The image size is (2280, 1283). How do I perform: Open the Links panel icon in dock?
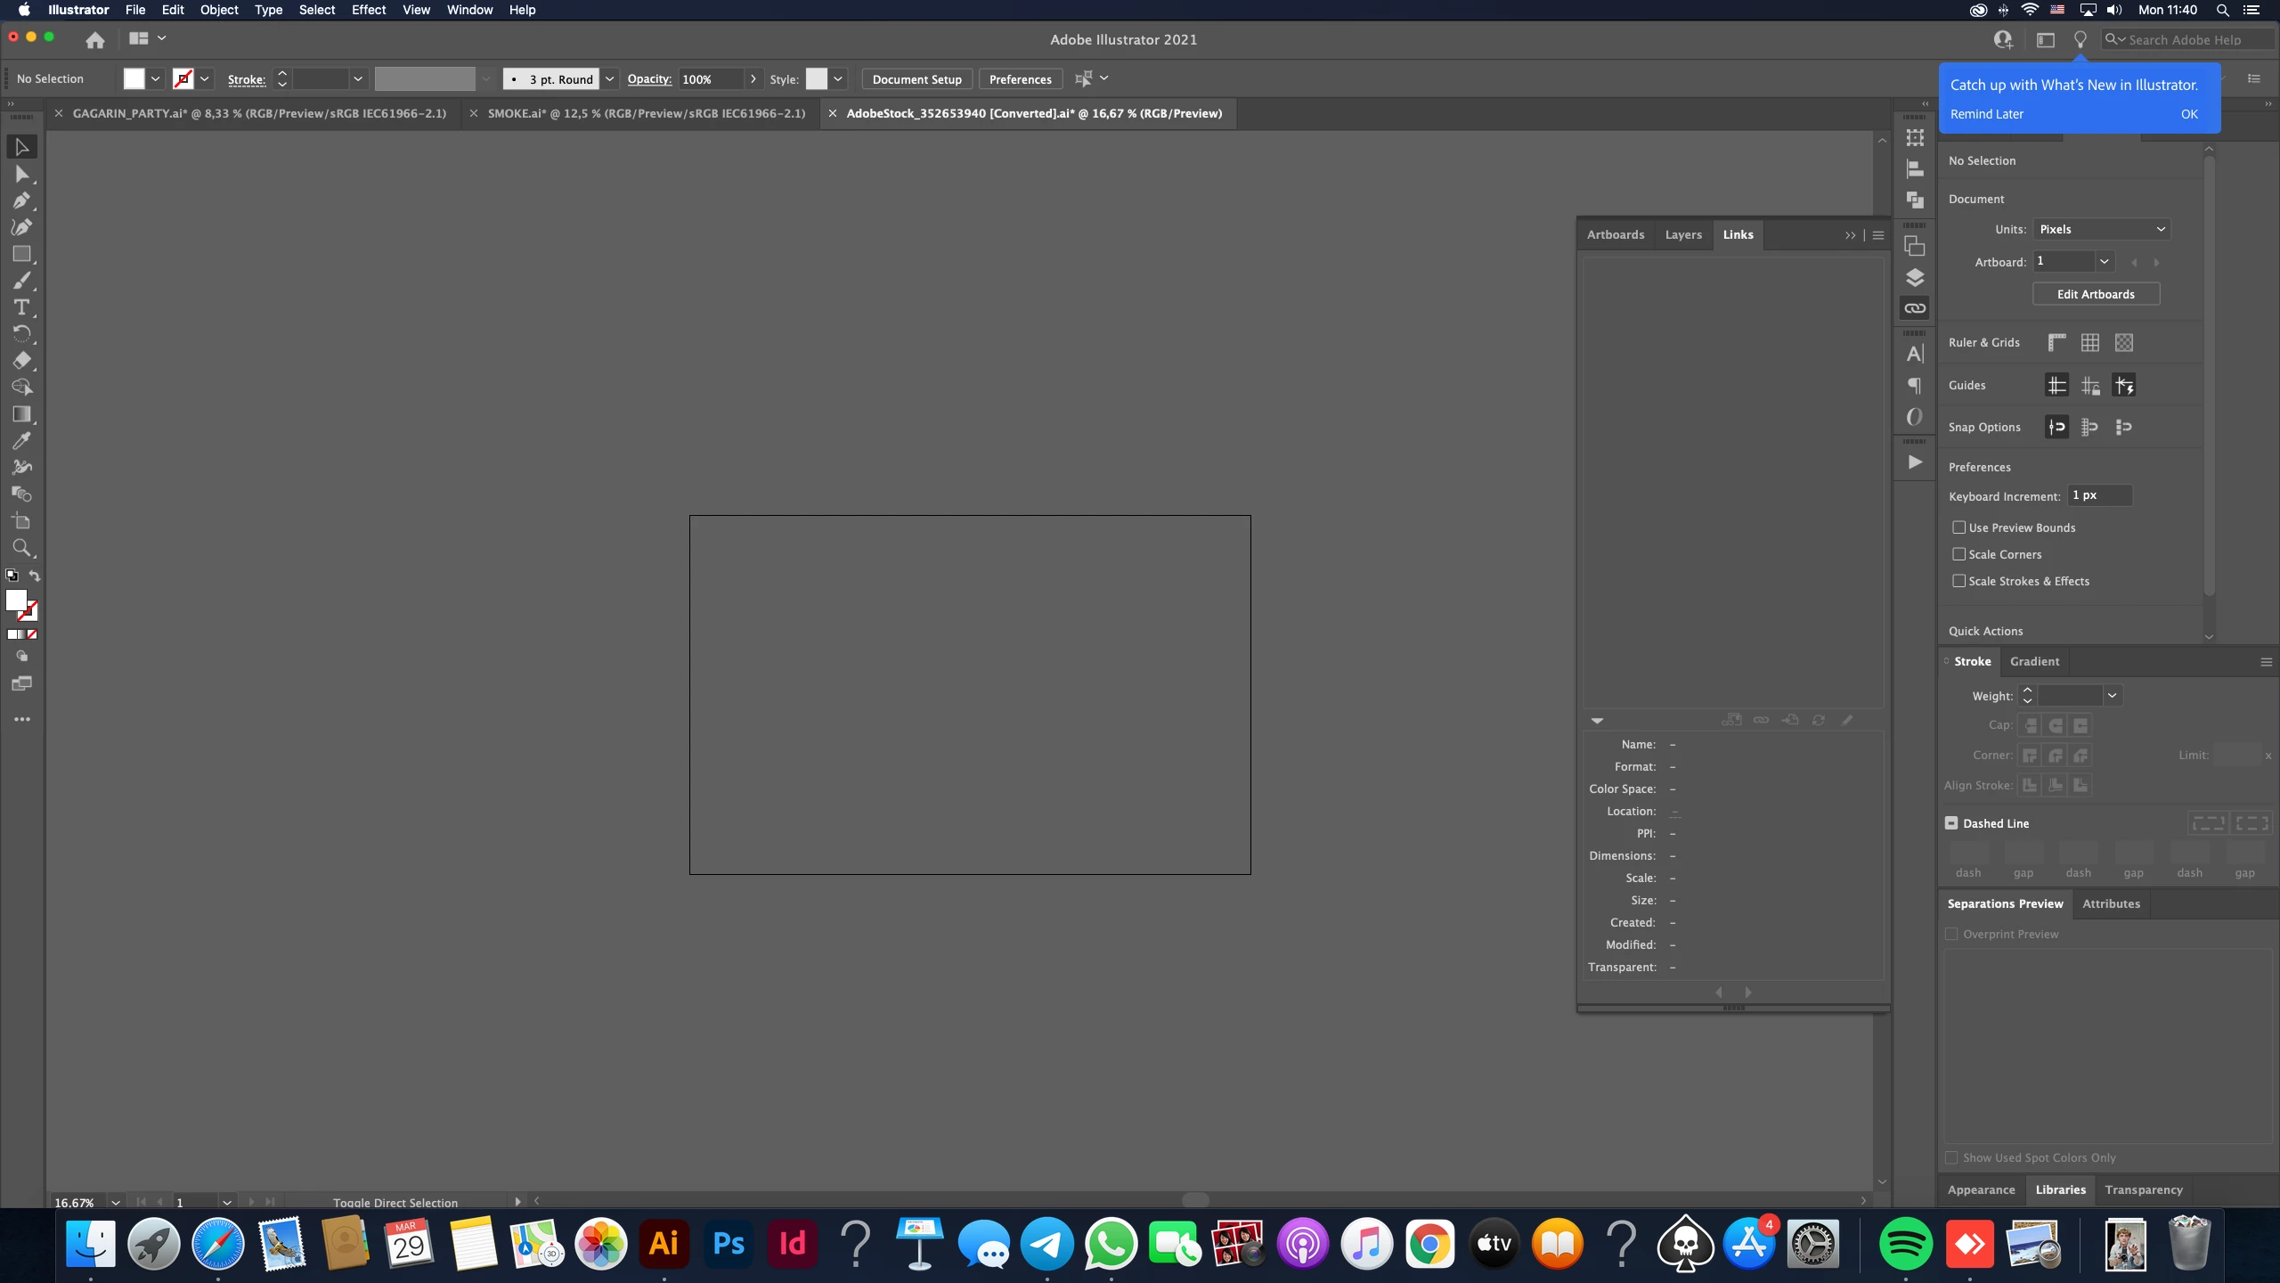pos(1915,308)
